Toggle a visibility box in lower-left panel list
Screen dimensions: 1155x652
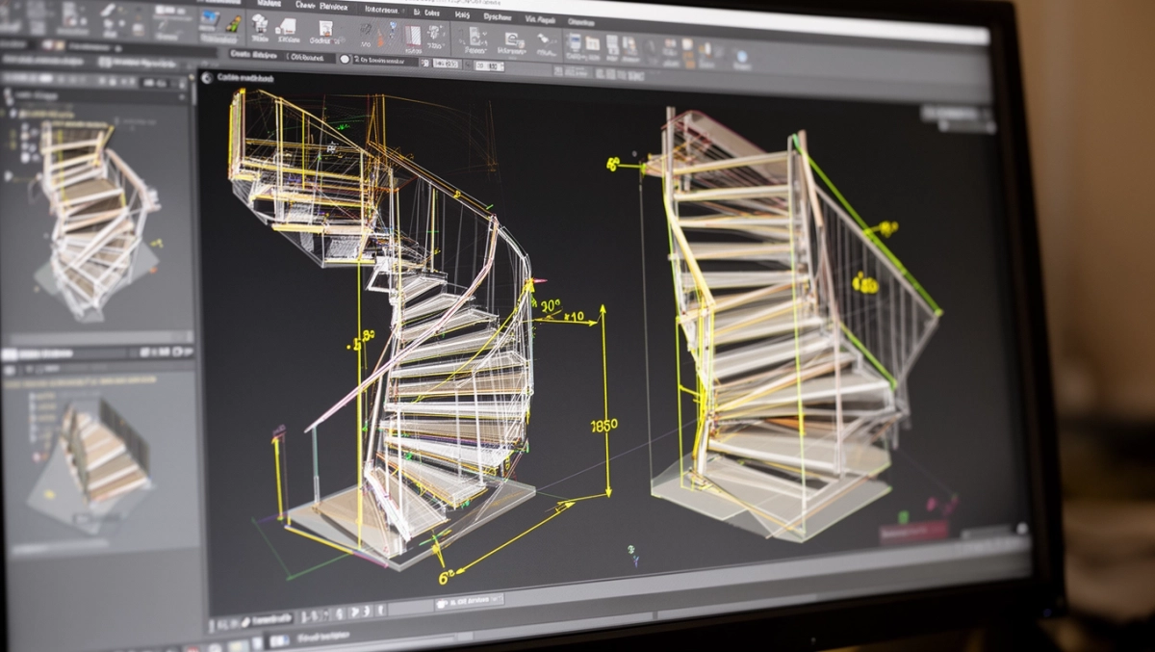34,395
